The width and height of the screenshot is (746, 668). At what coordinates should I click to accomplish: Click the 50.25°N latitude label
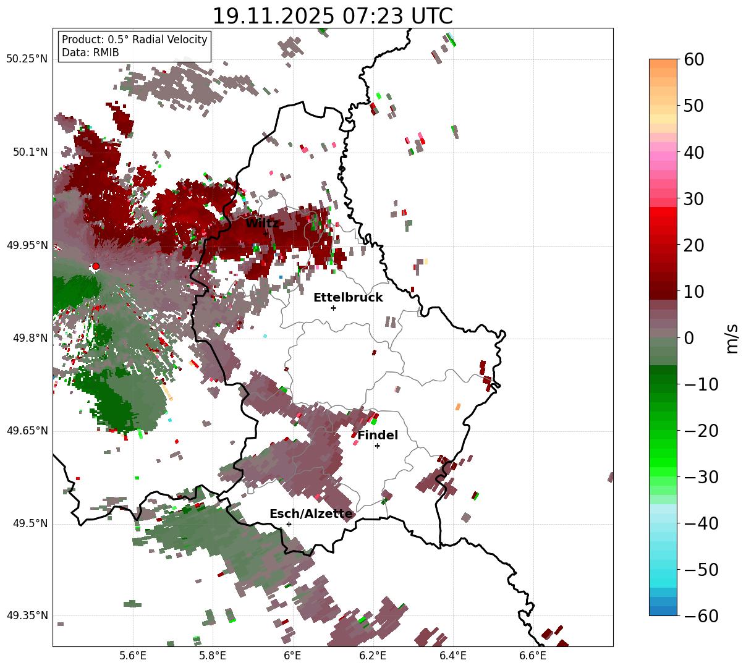pyautogui.click(x=27, y=59)
